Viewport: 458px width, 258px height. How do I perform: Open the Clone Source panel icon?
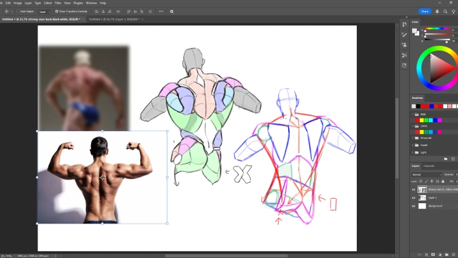(405, 45)
